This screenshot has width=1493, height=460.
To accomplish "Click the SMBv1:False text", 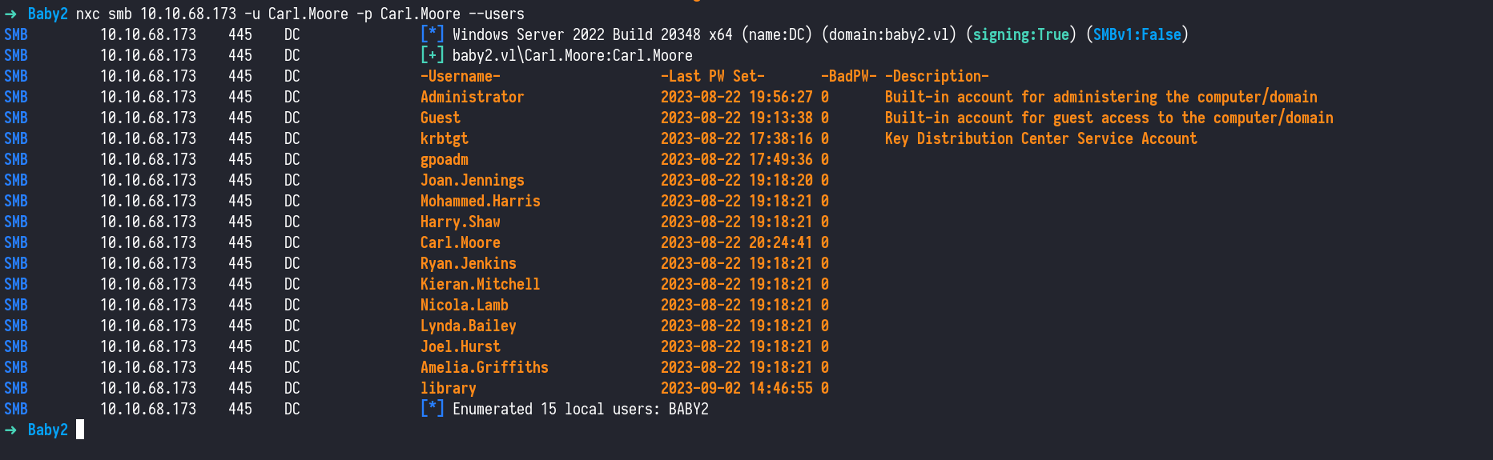I will tap(1137, 34).
